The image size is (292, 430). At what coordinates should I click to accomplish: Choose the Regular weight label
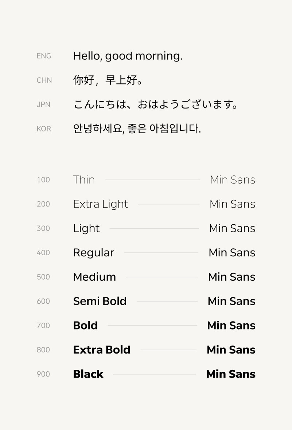(x=94, y=253)
